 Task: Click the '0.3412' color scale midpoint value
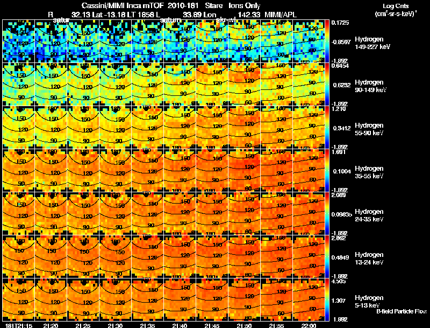point(342,128)
